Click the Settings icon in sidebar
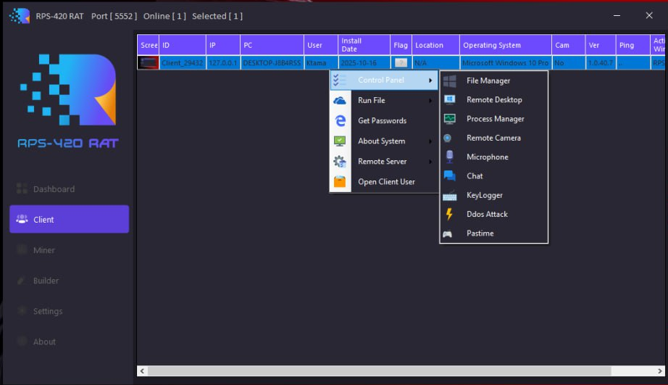 click(22, 311)
